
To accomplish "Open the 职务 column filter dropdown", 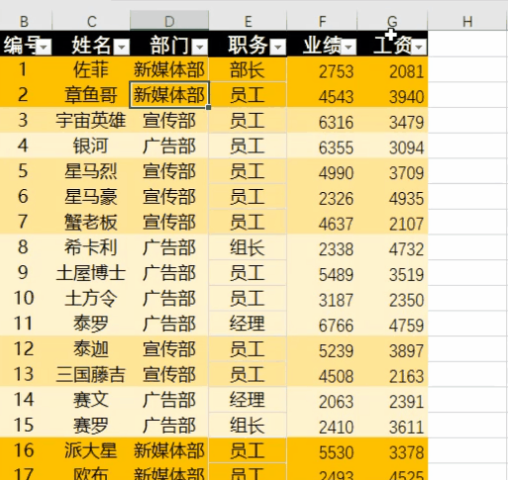I will (x=278, y=48).
